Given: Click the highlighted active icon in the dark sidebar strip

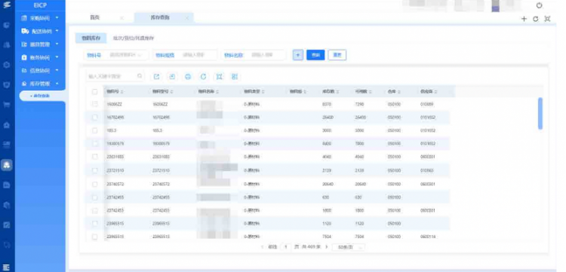Looking at the screenshot, I should pyautogui.click(x=7, y=165).
